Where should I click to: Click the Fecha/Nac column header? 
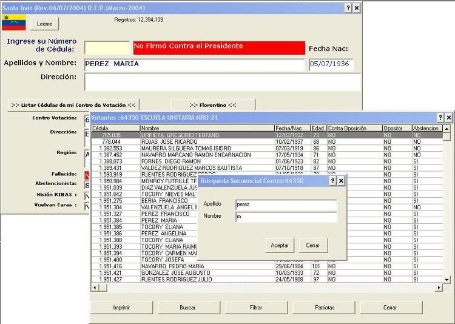click(292, 128)
